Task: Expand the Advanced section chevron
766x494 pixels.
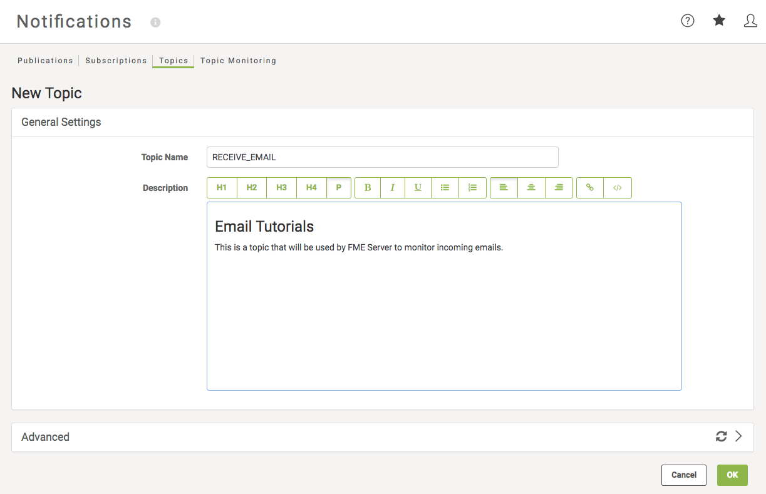Action: [x=739, y=436]
